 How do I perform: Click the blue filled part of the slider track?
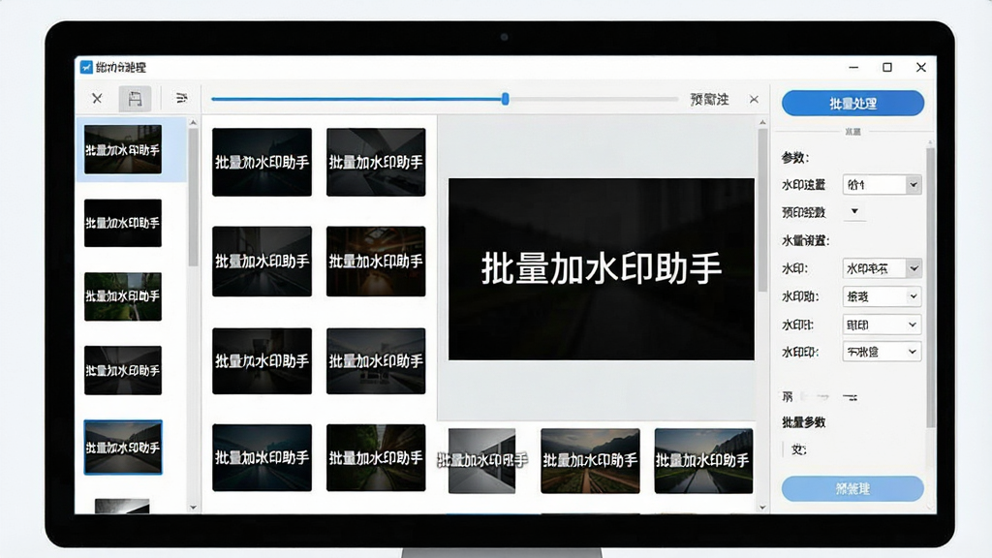[x=356, y=99]
